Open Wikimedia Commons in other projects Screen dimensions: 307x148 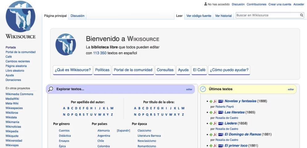[x=19, y=94]
